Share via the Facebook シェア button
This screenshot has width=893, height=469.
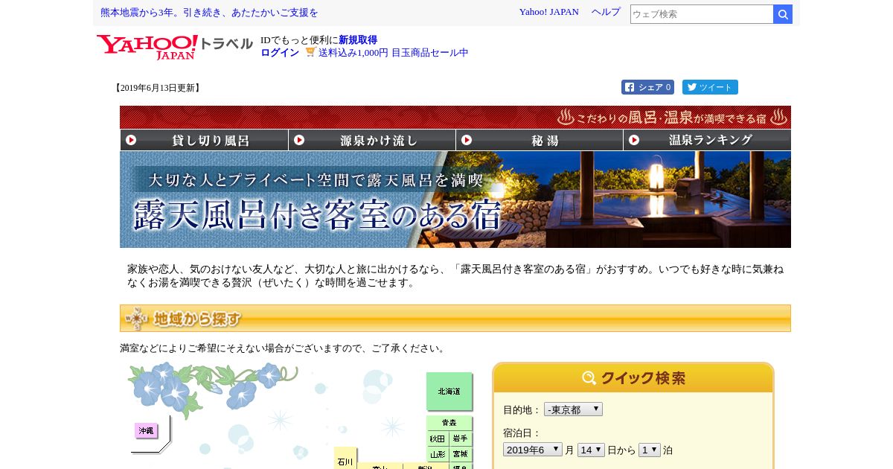[x=647, y=87]
